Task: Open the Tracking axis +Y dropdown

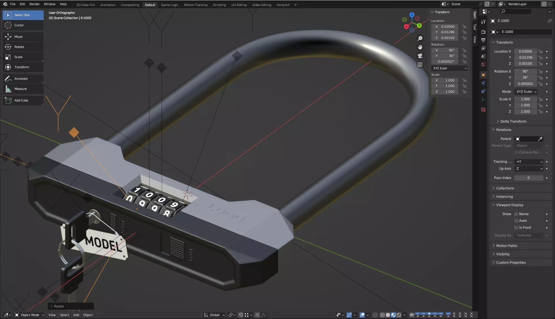Action: 529,162
